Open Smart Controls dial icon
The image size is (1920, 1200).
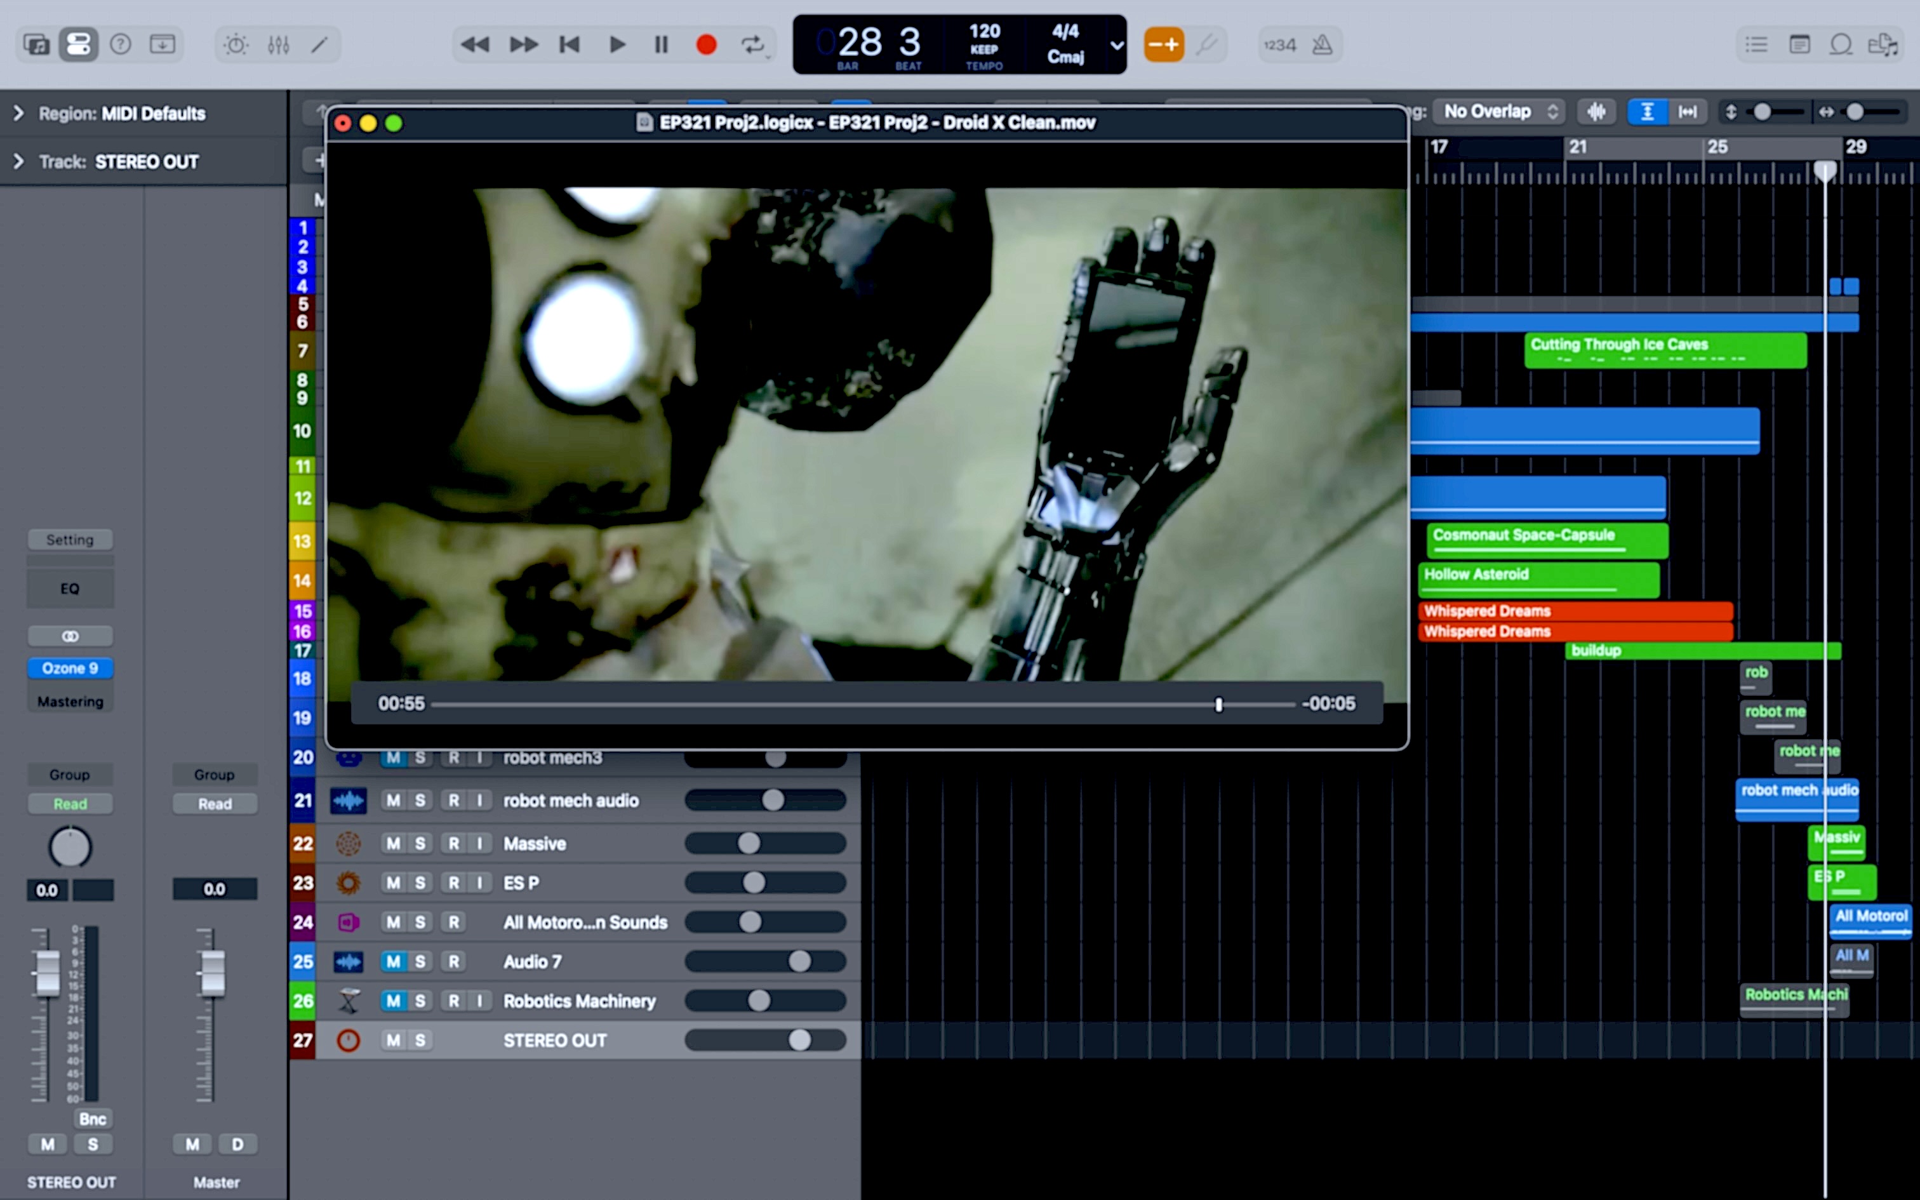236,44
